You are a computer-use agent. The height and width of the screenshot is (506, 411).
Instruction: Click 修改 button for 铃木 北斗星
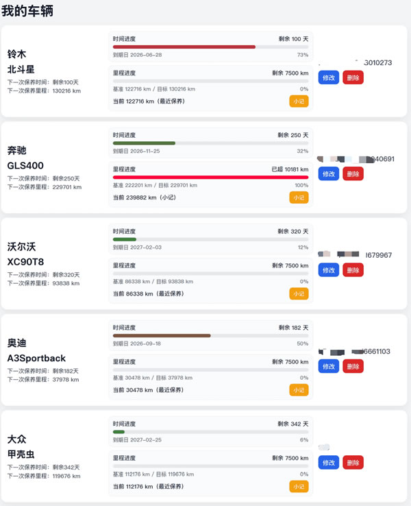coord(328,77)
